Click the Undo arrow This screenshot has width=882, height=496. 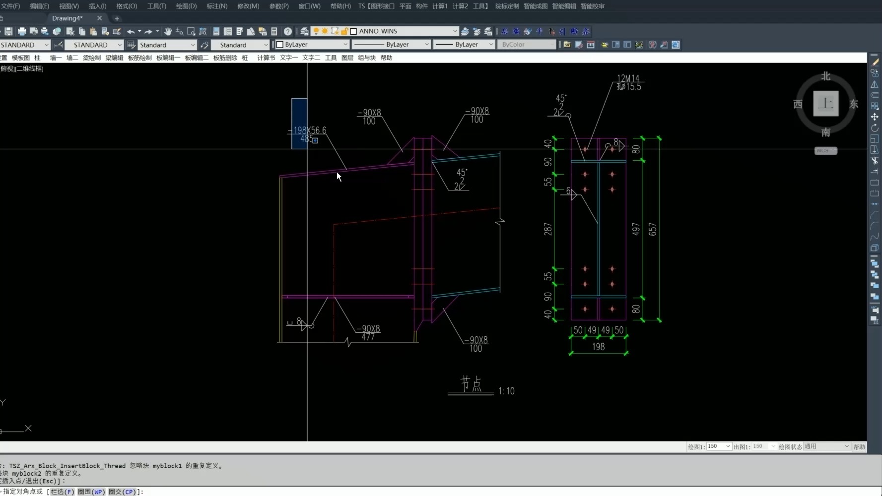[x=131, y=31]
